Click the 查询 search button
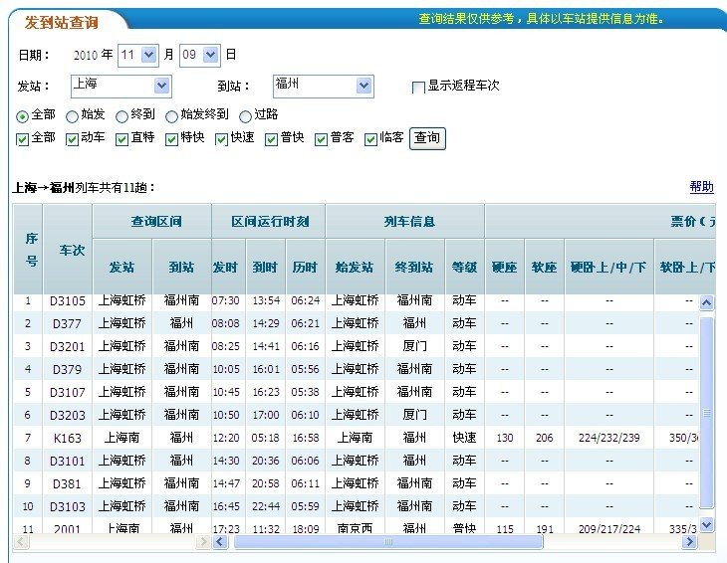 (427, 138)
